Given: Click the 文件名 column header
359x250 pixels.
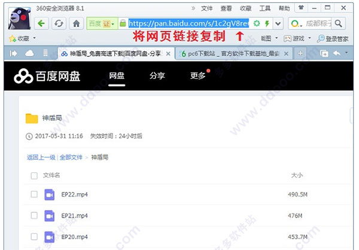Looking at the screenshot, I should (51, 176).
